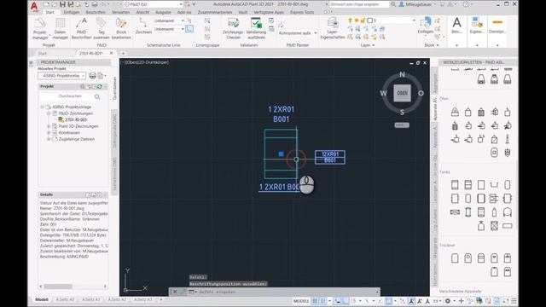Open the Dienstprogramme panel
Screen dimensions: 546x307
(497, 26)
